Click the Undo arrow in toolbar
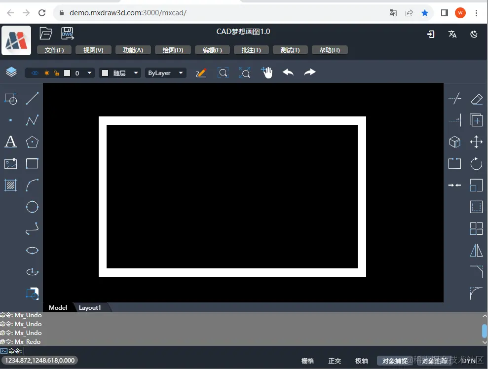Image resolution: width=488 pixels, height=369 pixels. (288, 73)
